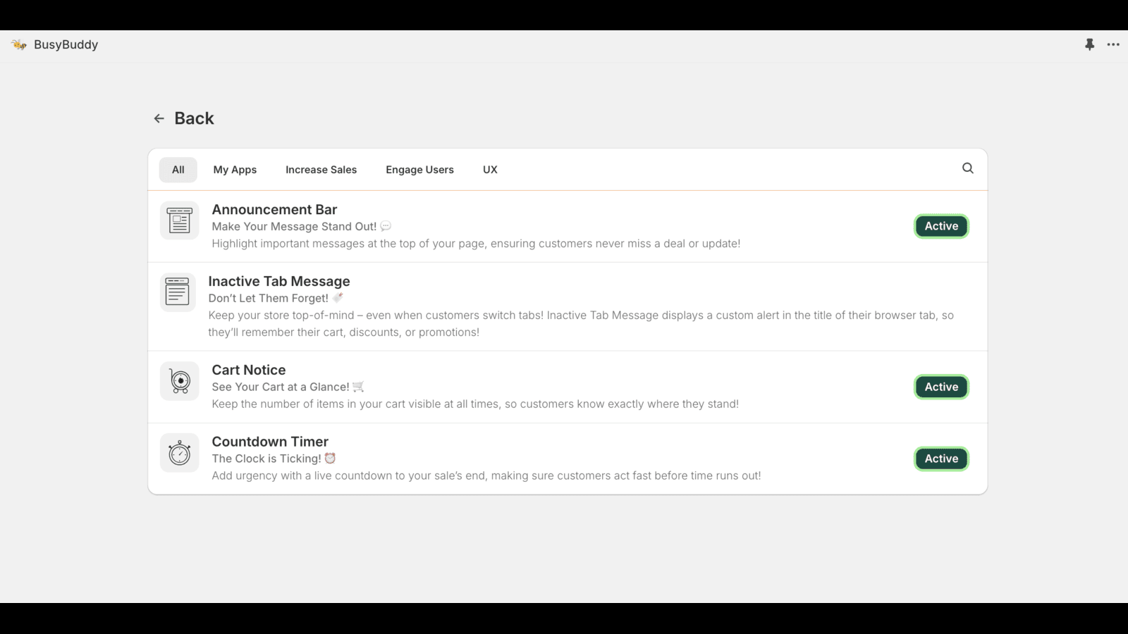Open the Announcement Bar feature title
This screenshot has width=1128, height=634.
[x=274, y=209]
